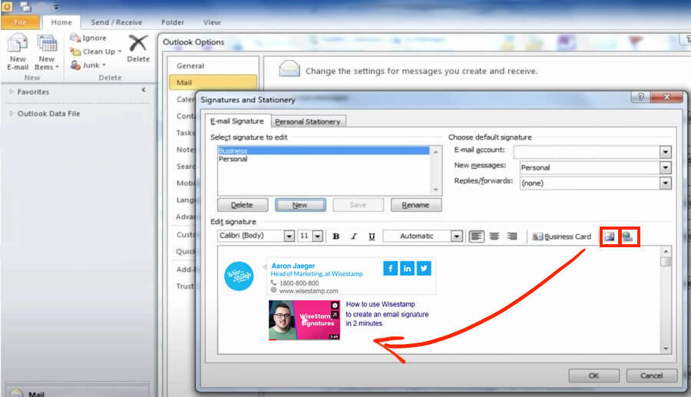Click the Mail navigation button at bottom
This screenshot has height=397, width=691.
[77, 393]
